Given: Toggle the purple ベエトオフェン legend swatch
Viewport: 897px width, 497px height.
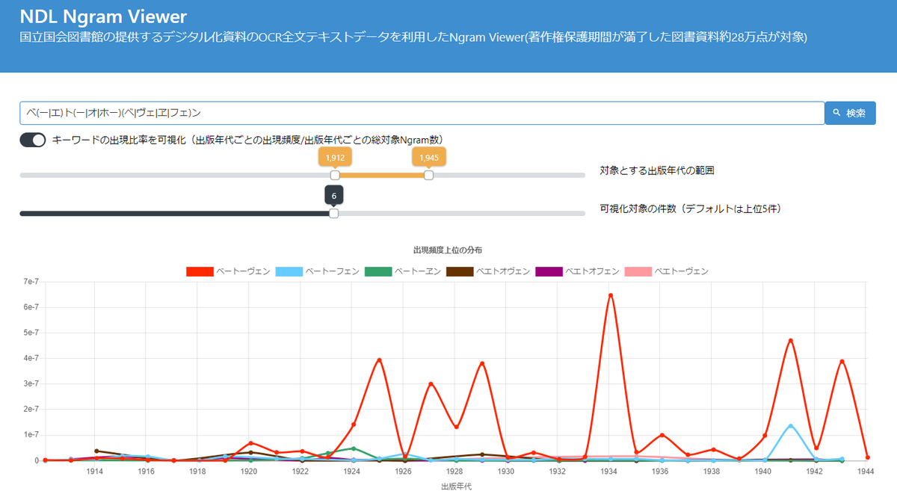Looking at the screenshot, I should [x=549, y=271].
